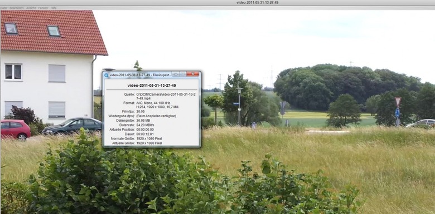The image size is (435, 214).
Task: Open the Bearbeiten menu
Action: point(17,8)
